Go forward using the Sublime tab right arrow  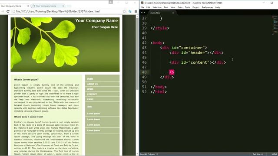[144, 13]
